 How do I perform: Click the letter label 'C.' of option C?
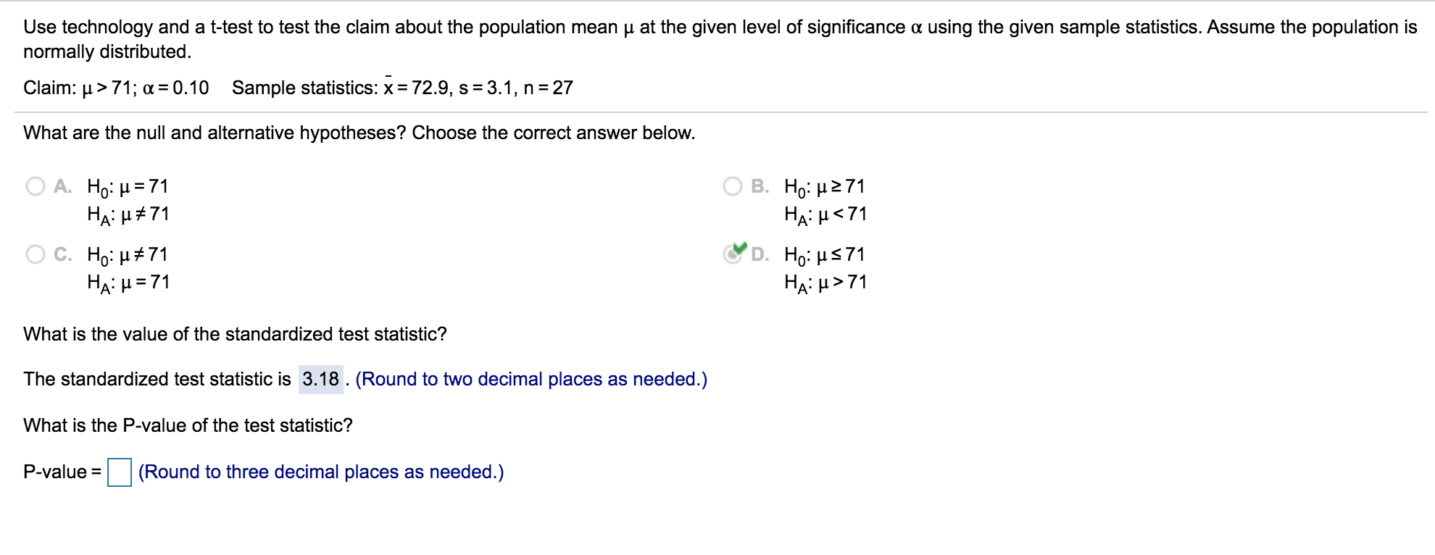pos(63,254)
